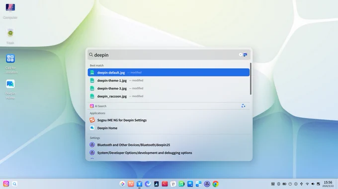The width and height of the screenshot is (338, 189).
Task: Open the Trash desktop icon
Action: (x=10, y=36)
